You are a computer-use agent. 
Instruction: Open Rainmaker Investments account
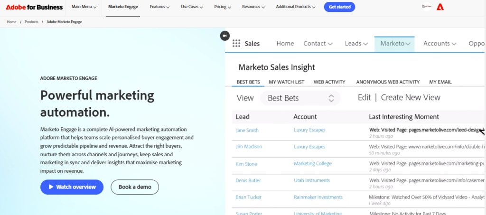tap(318, 197)
